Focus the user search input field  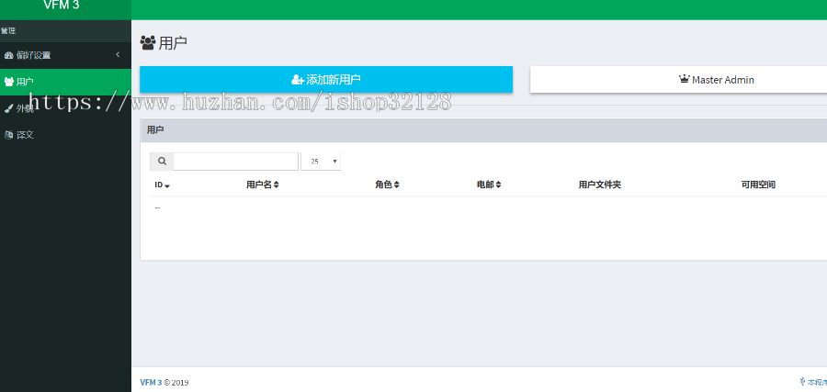(236, 162)
